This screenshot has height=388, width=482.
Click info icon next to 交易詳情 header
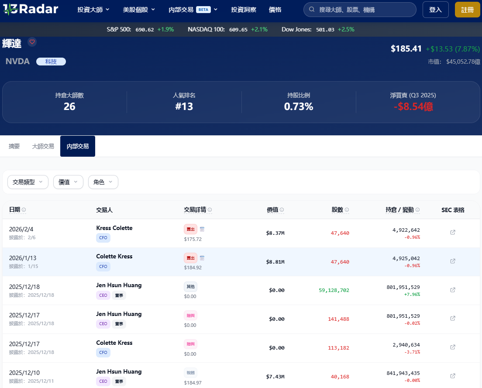click(x=210, y=210)
